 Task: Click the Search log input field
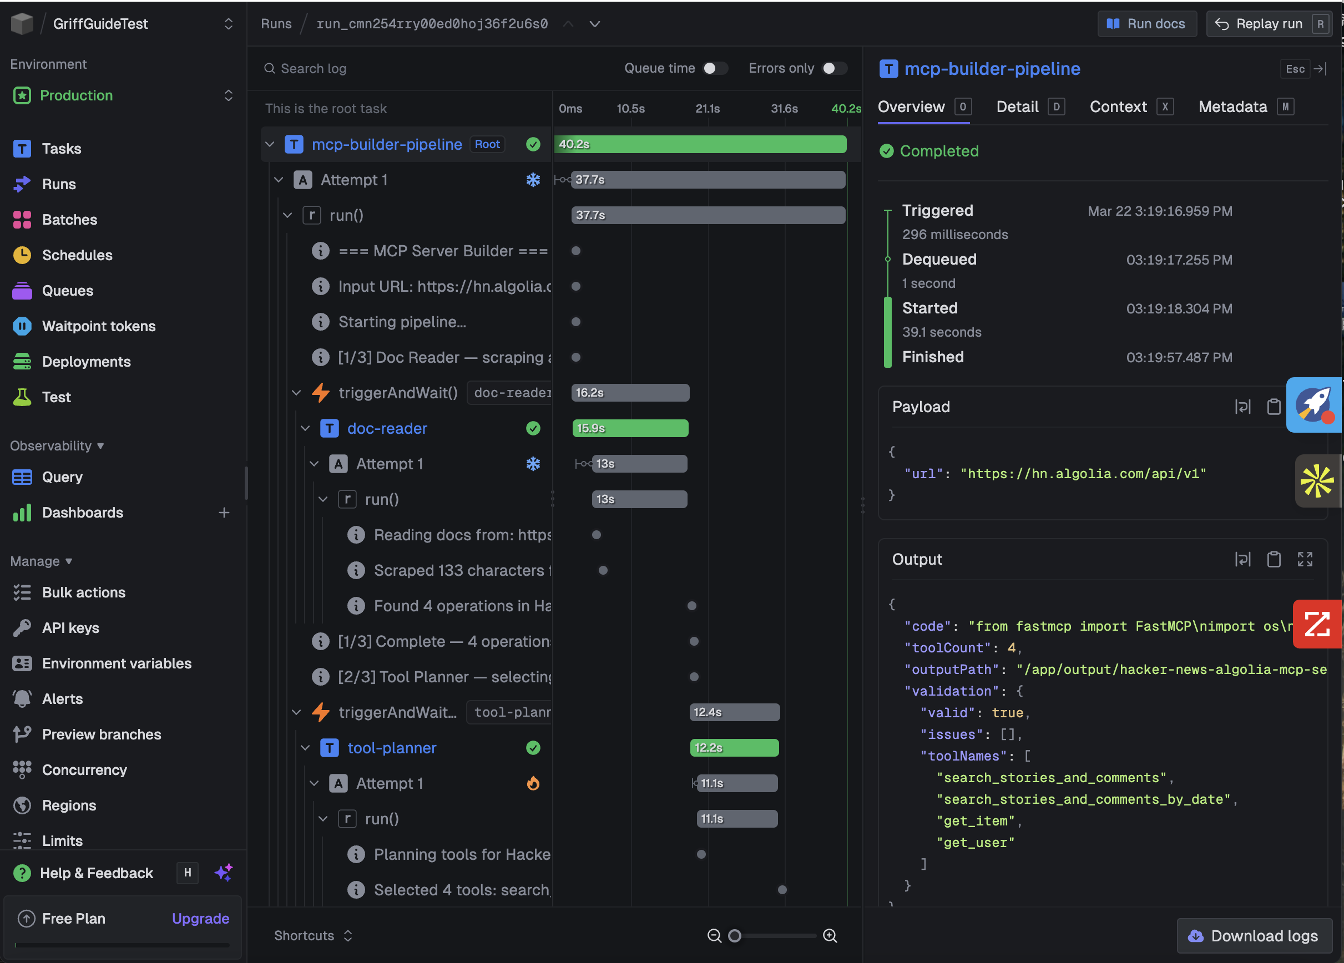pos(356,68)
